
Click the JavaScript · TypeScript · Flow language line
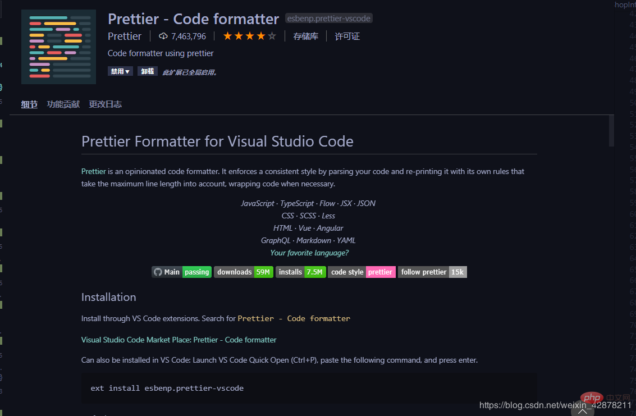point(308,203)
